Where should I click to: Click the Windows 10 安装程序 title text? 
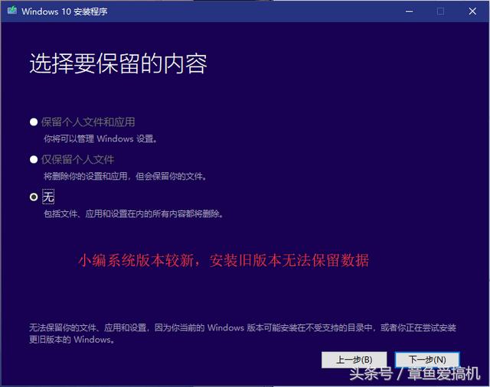click(64, 11)
